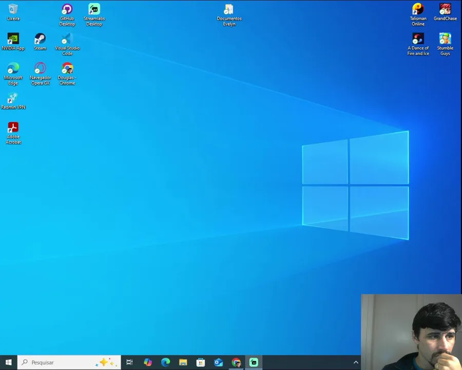Click the Pesquisar search box in taskbar
This screenshot has width=462, height=370.
coord(69,362)
